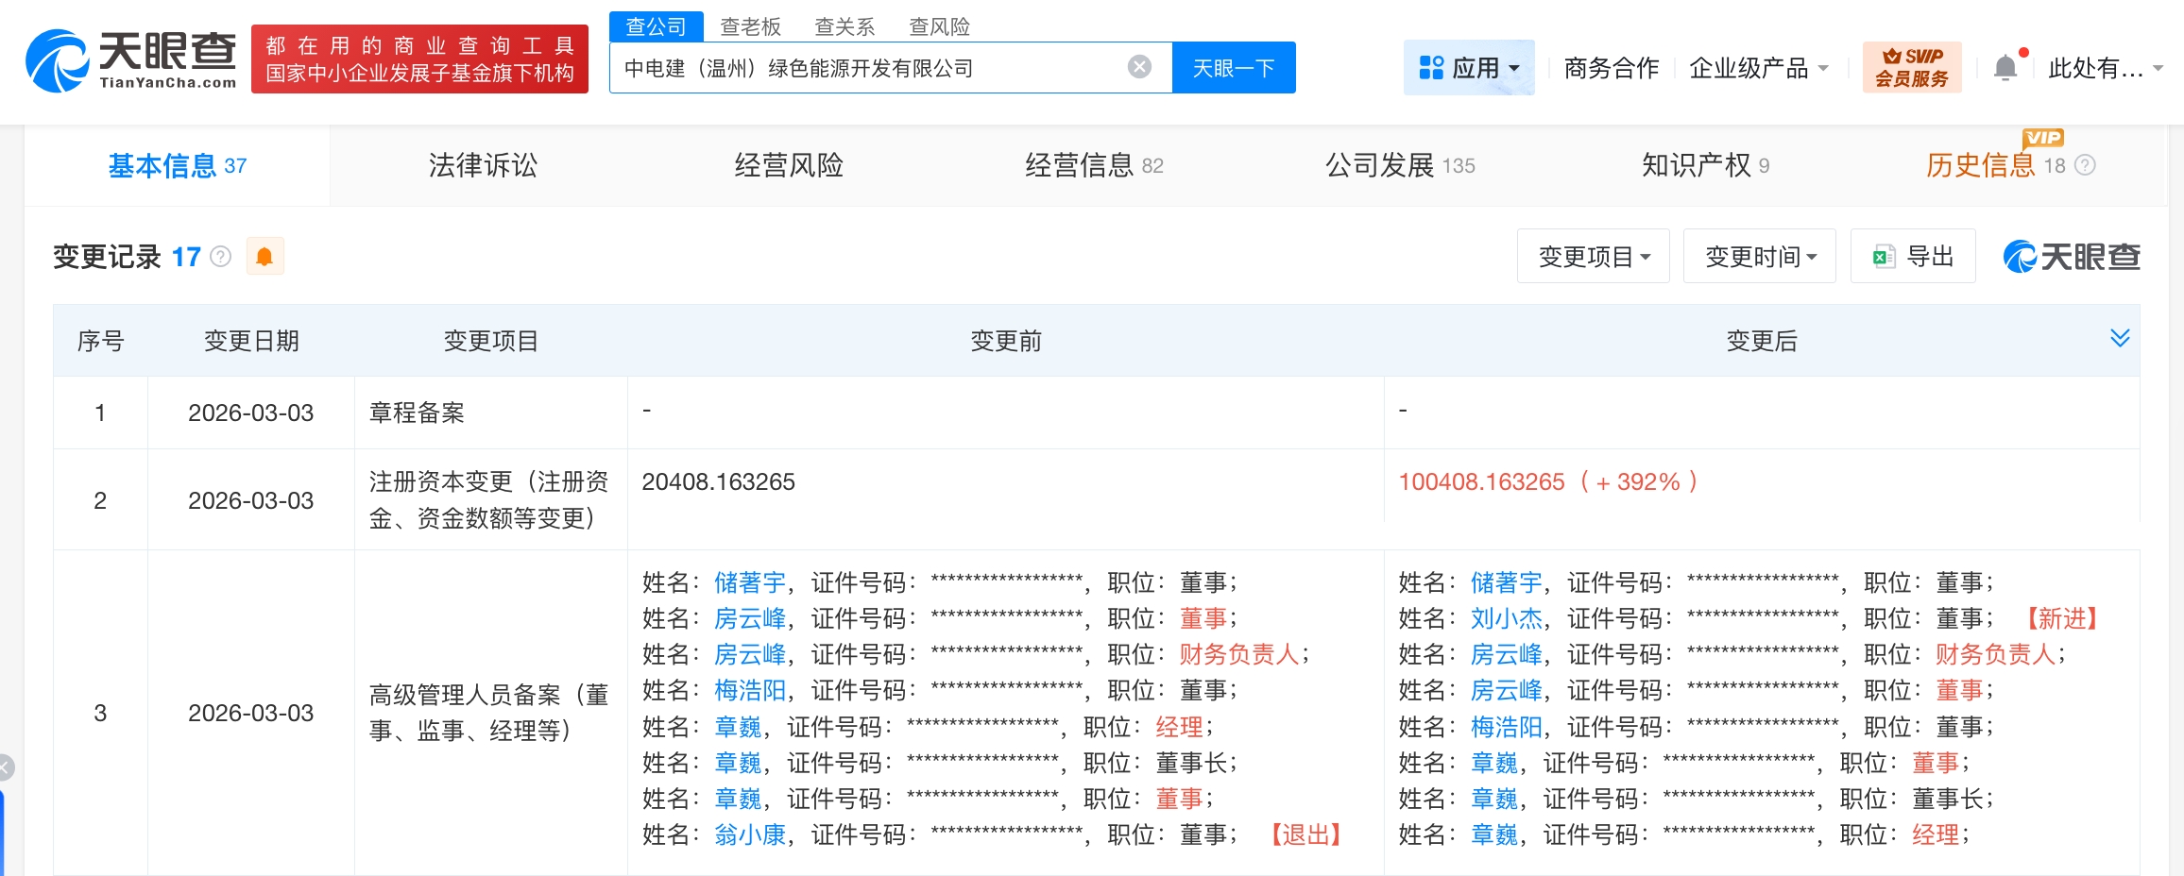Click help icon beside 变更记录 count

221,257
